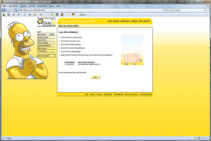
Task: Open Meine Seite in sidebar
Action: [x=42, y=34]
